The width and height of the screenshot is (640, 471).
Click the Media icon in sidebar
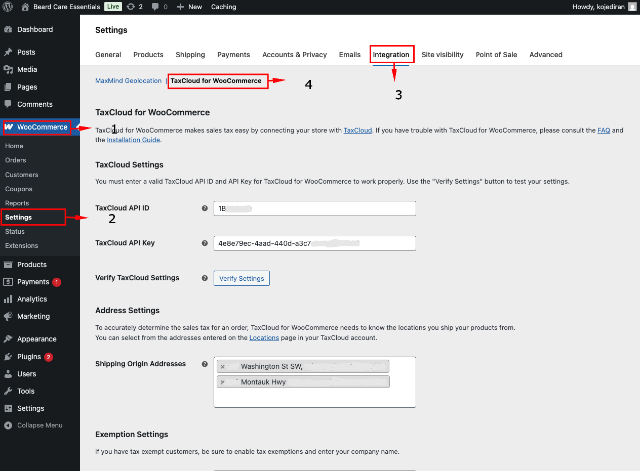8,69
